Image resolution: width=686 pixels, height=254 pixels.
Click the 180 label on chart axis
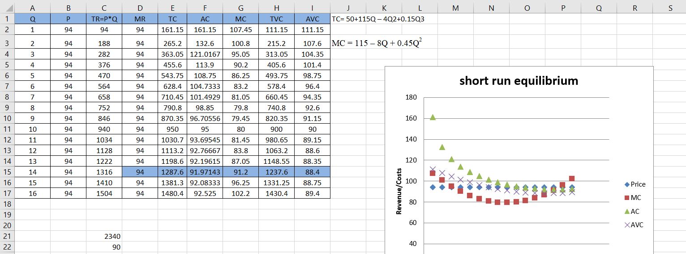[x=411, y=97]
